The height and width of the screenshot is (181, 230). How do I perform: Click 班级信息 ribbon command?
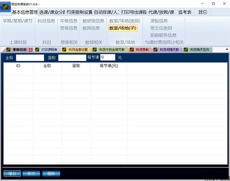[x=69, y=28]
